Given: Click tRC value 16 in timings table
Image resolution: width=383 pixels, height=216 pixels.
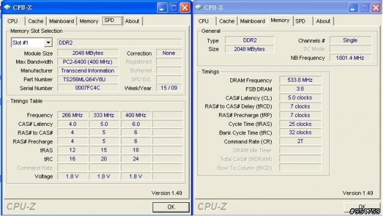Looking at the screenshot, I should click(72, 159).
